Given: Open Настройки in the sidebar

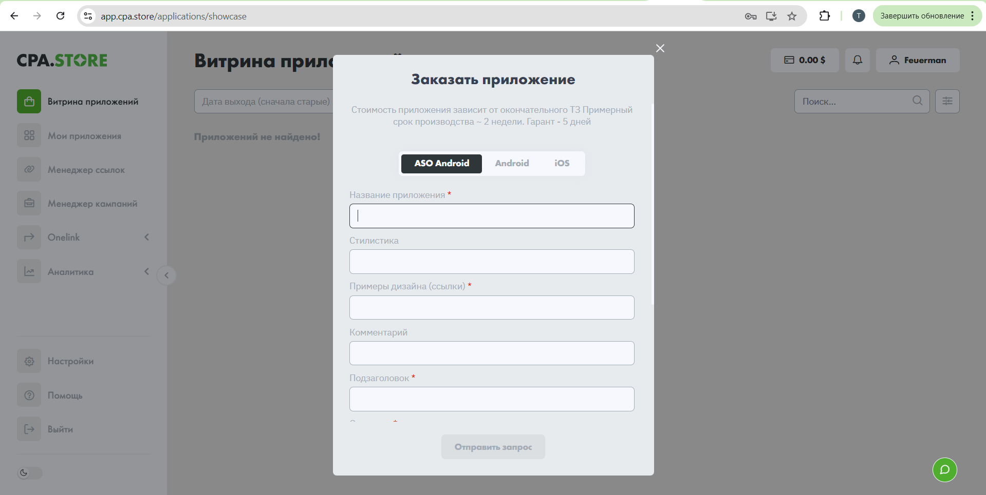Looking at the screenshot, I should tap(84, 361).
